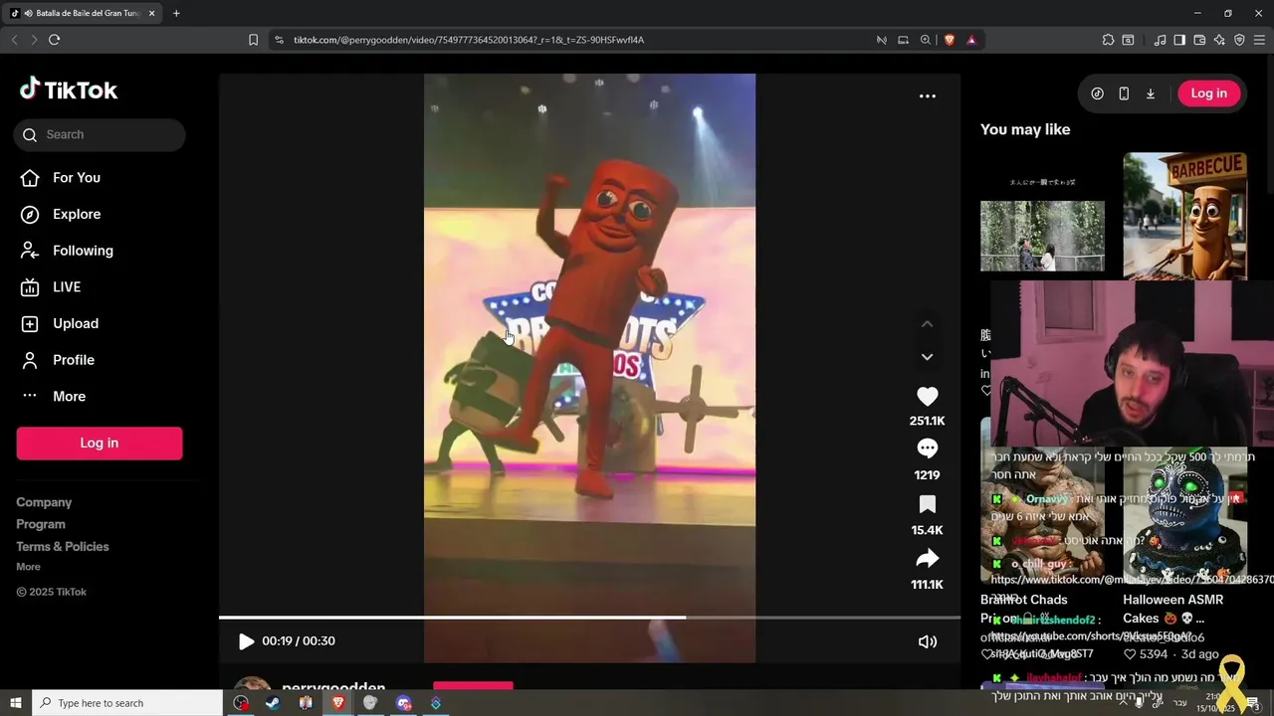Open a new browser tab

tap(176, 13)
